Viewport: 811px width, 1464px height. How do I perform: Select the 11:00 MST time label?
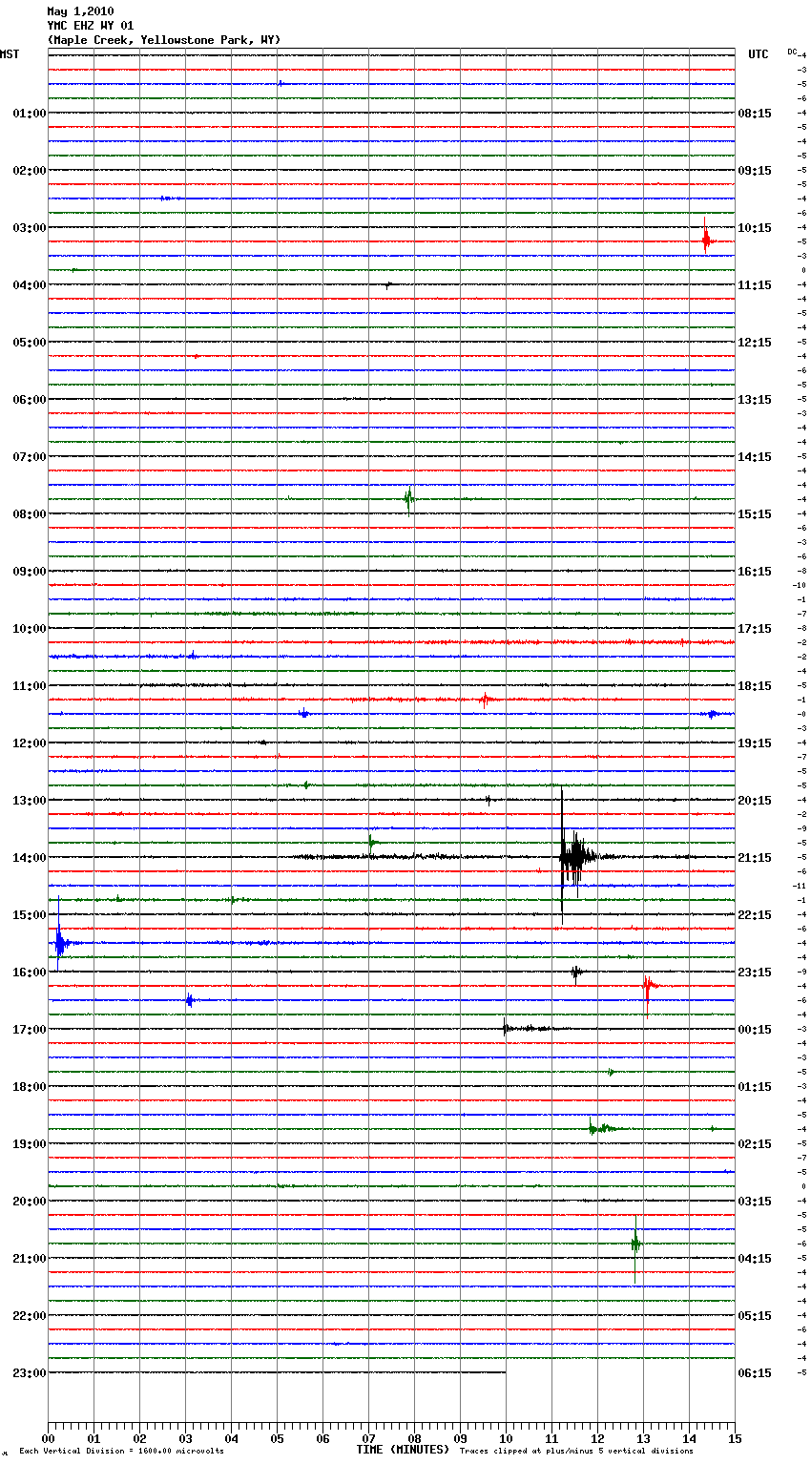pos(29,686)
